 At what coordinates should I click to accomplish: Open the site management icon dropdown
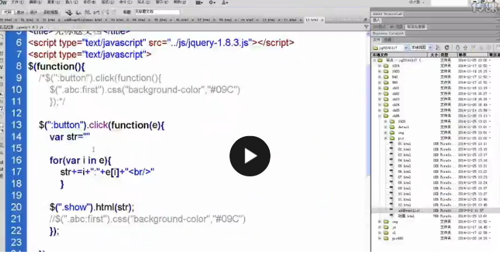tap(225, 3)
